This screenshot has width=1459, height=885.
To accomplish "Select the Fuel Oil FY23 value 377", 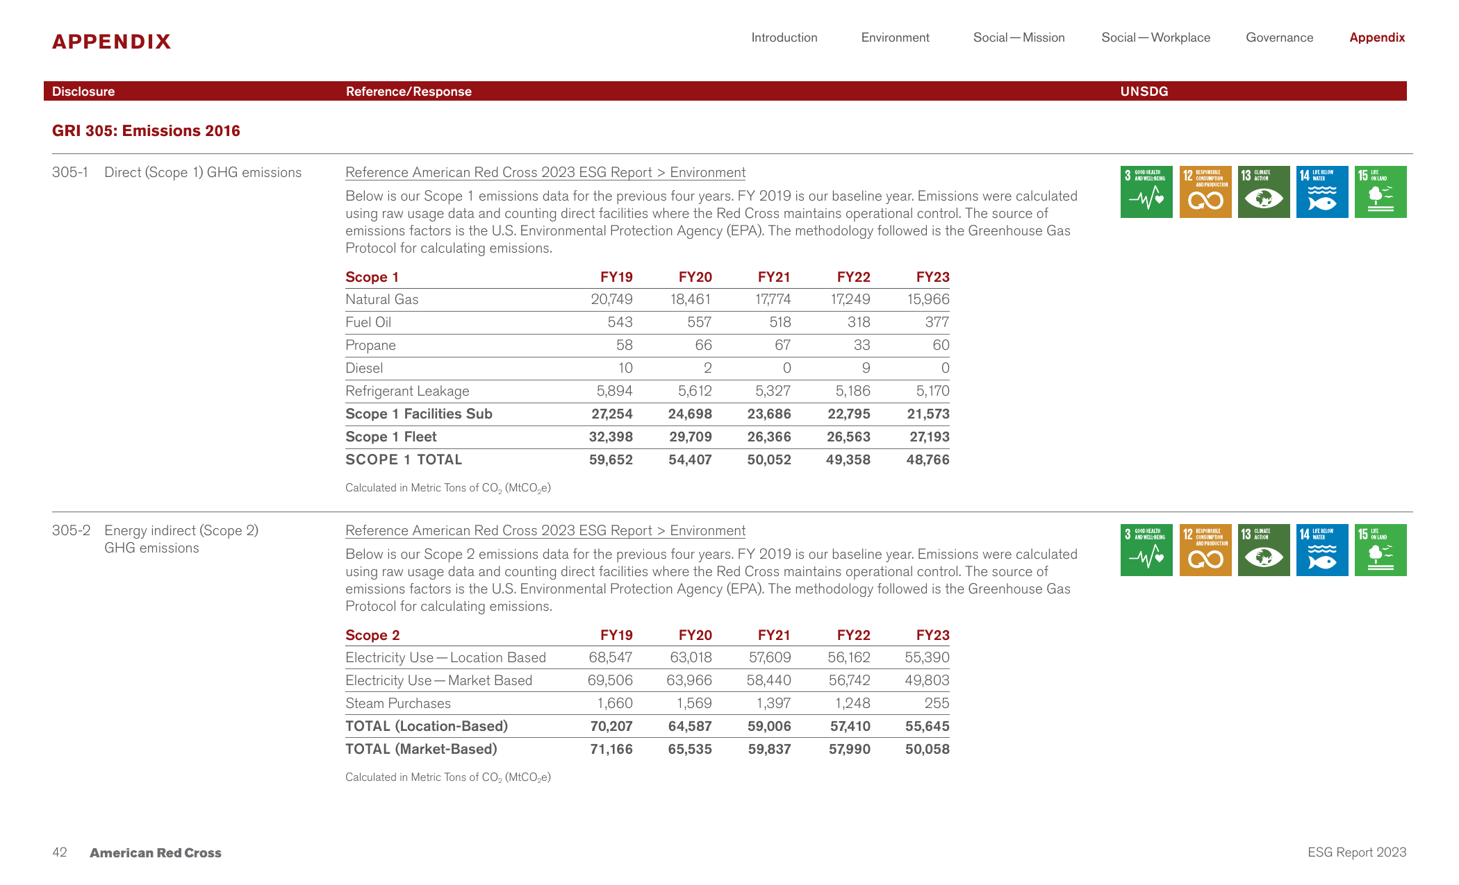I will click(937, 322).
